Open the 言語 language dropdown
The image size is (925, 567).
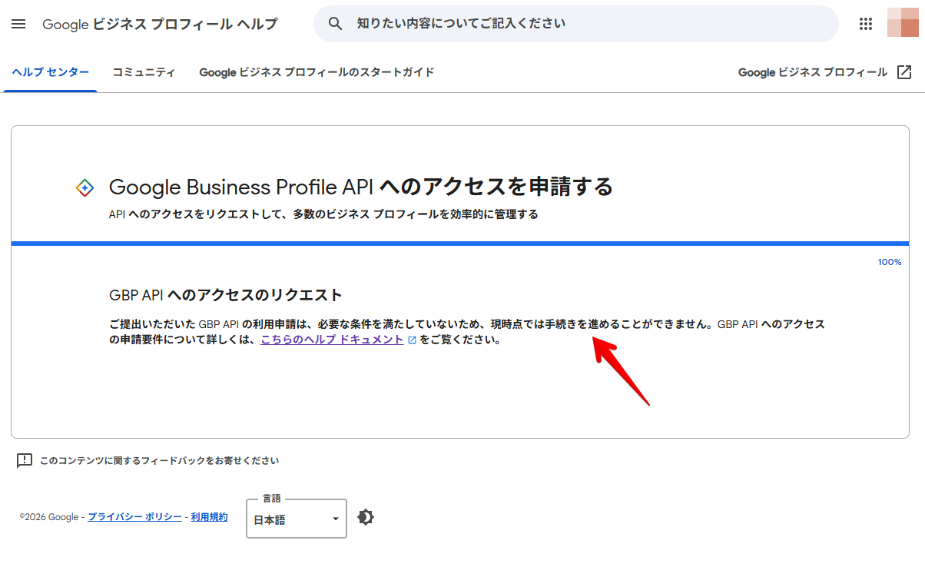click(x=297, y=519)
